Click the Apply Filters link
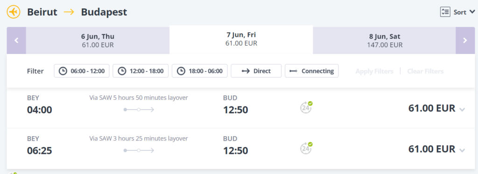478x174 pixels. [x=374, y=71]
